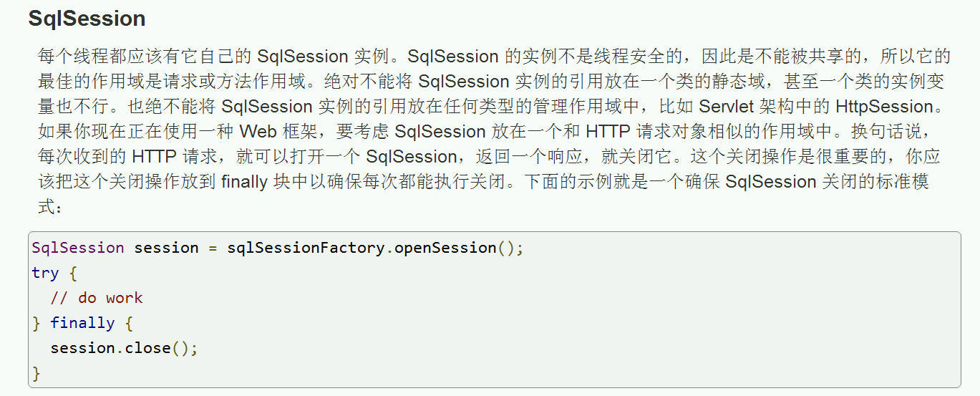The height and width of the screenshot is (396, 980).
Task: Click the openSession method call in code
Action: (x=445, y=248)
